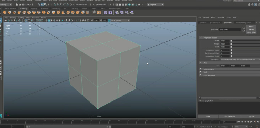Select the Smooth sculpting tool

tap(10, 12)
